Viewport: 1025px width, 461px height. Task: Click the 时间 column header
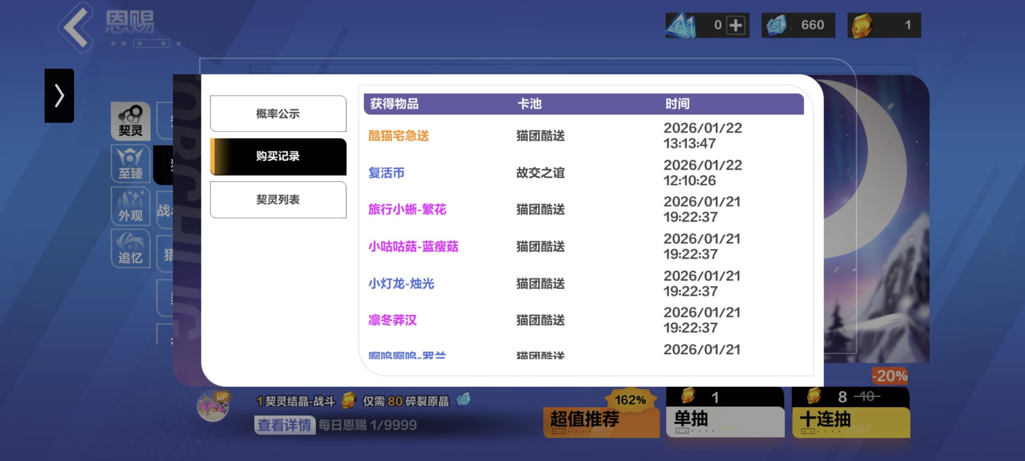point(677,104)
